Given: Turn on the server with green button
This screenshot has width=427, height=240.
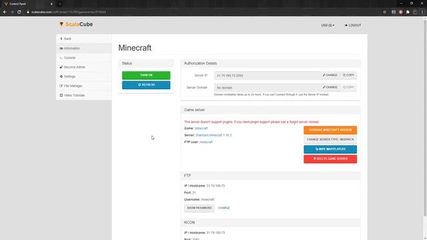Looking at the screenshot, I should pos(146,75).
